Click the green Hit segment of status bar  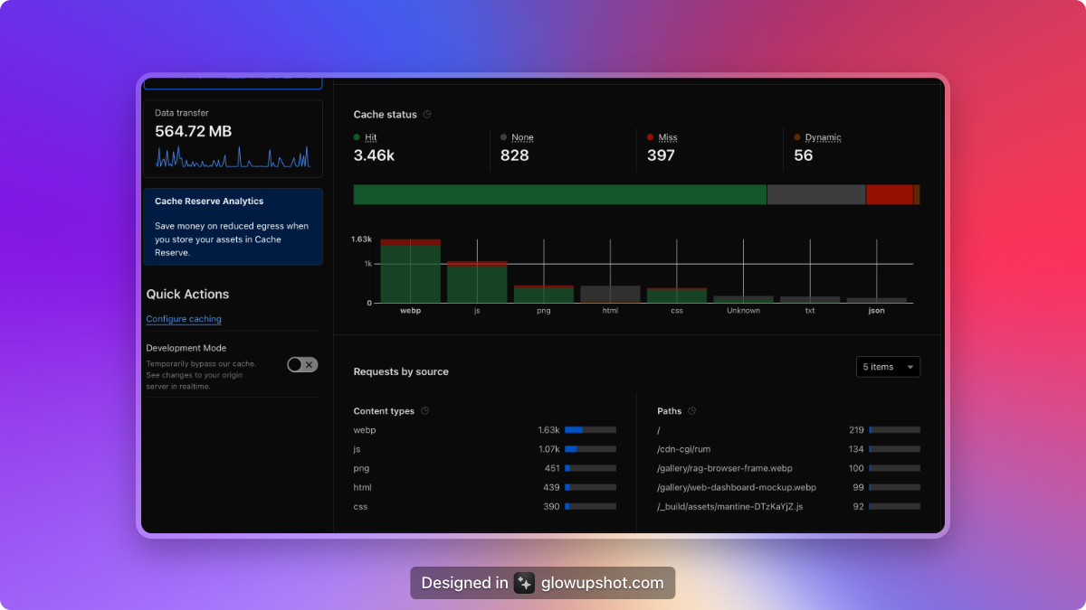[559, 194]
